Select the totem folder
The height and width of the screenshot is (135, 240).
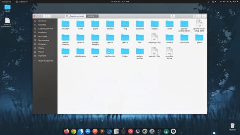[125, 52]
